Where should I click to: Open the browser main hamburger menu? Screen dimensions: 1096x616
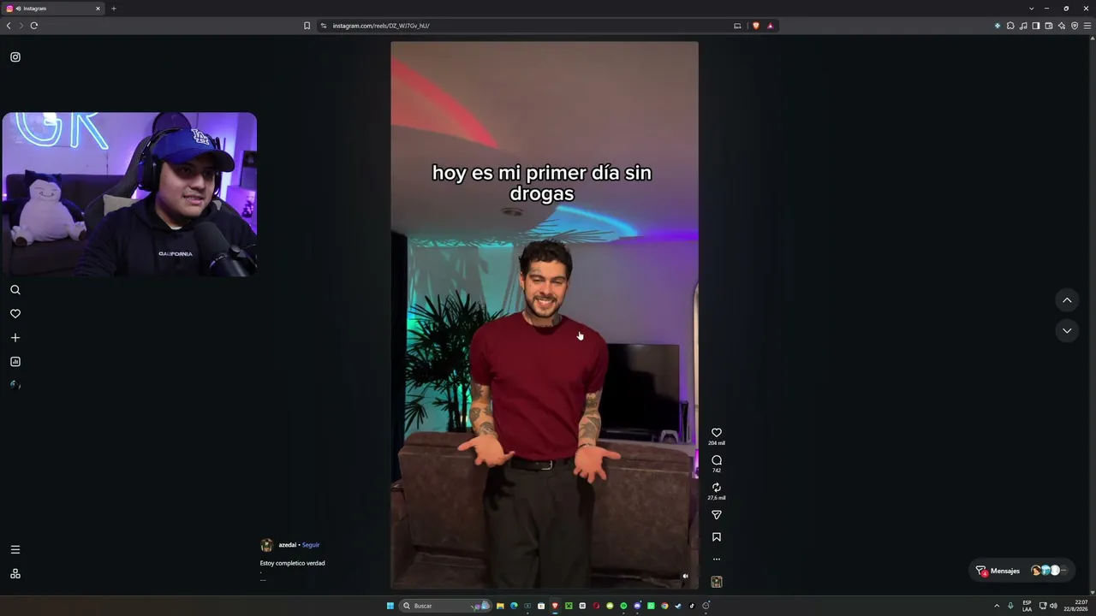(1087, 26)
